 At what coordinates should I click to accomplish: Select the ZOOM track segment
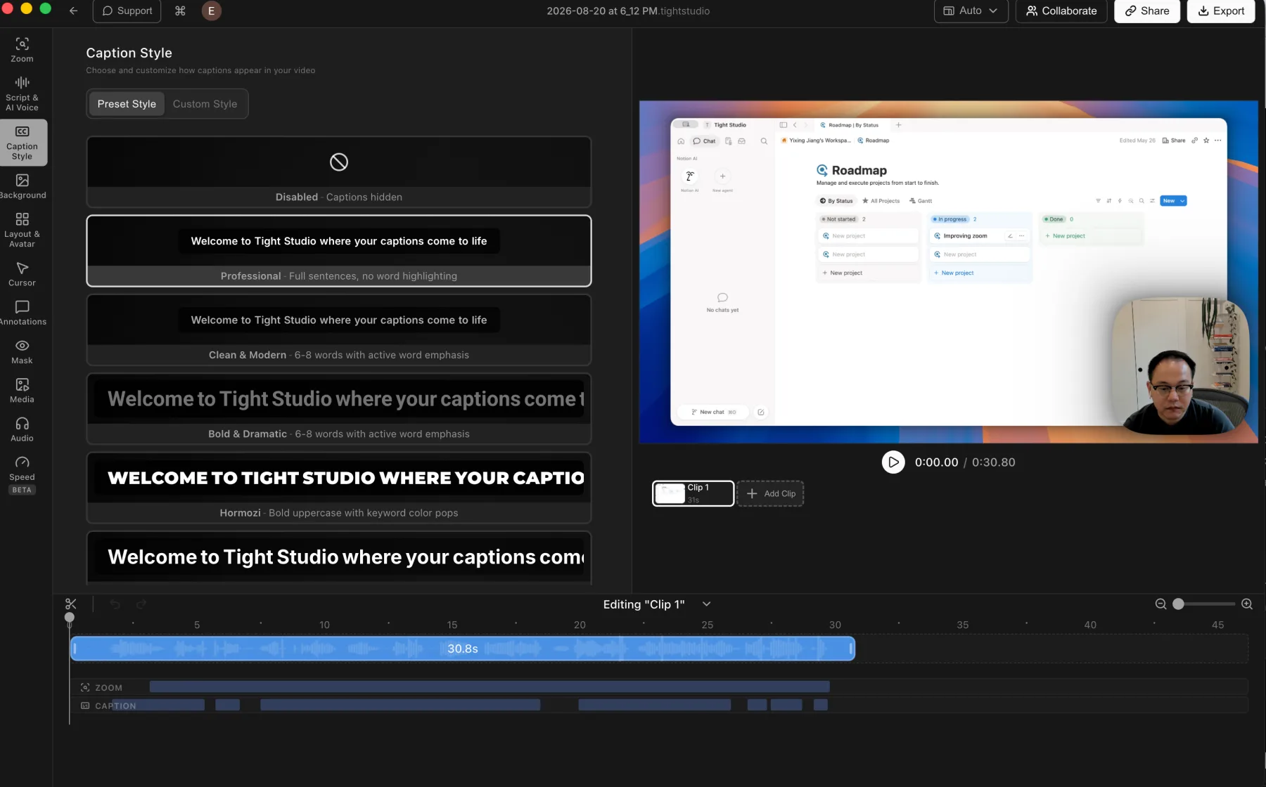point(490,687)
